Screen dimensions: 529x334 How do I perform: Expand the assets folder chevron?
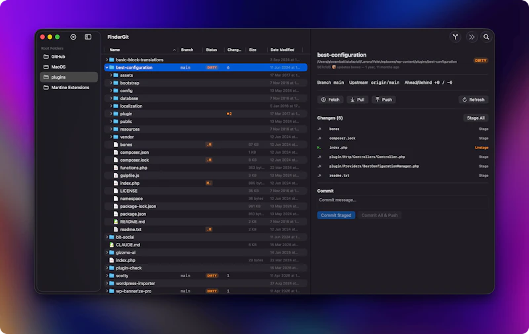click(111, 75)
